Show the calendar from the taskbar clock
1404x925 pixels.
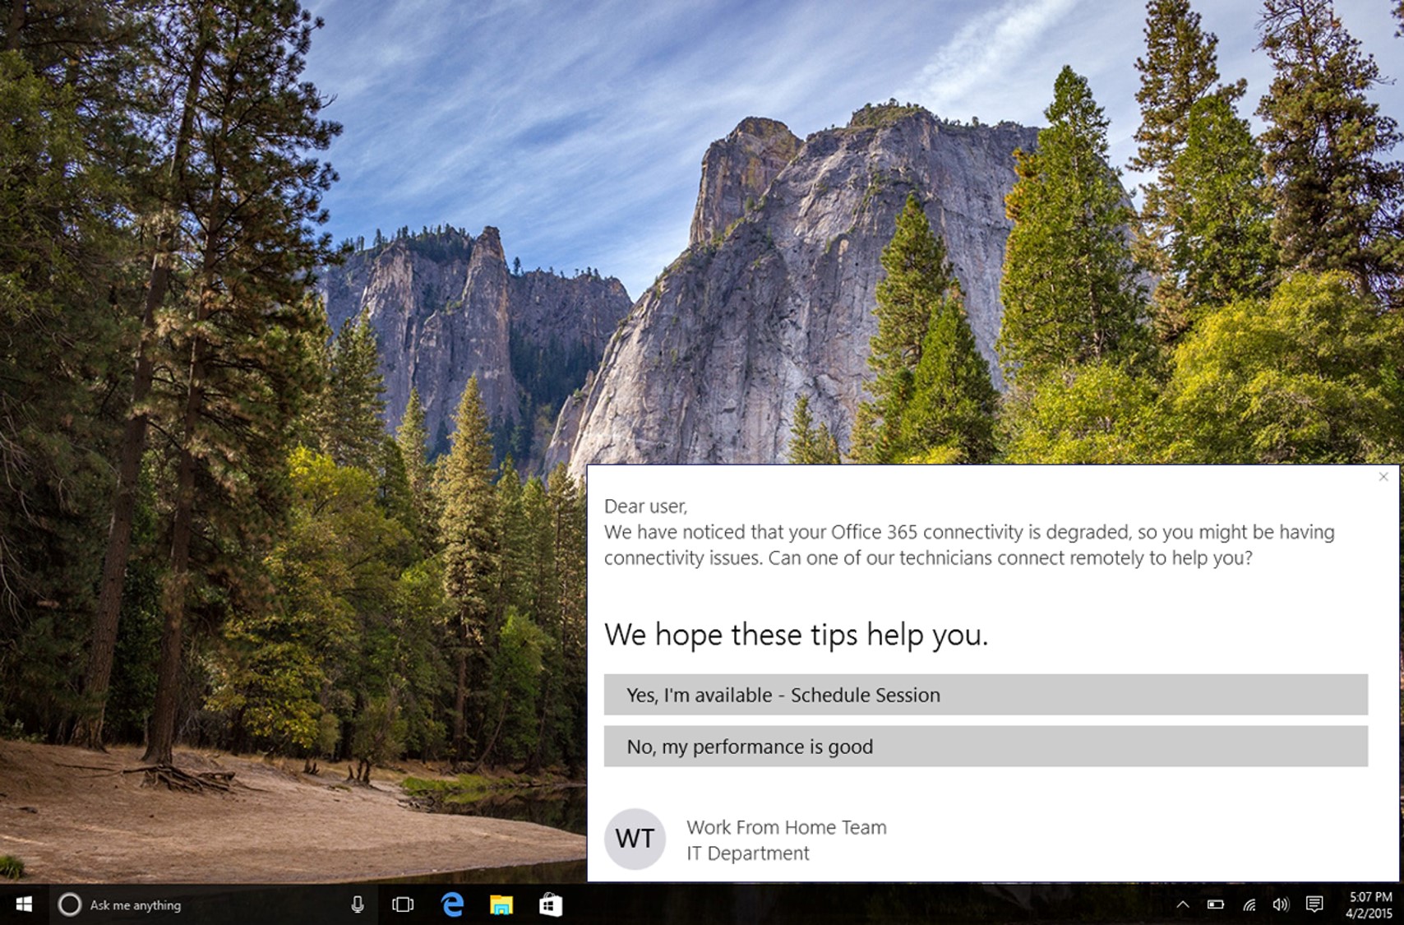tap(1369, 904)
